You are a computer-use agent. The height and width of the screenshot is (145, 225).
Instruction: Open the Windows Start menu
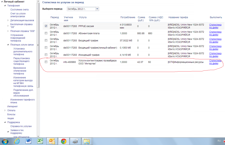(5, 141)
